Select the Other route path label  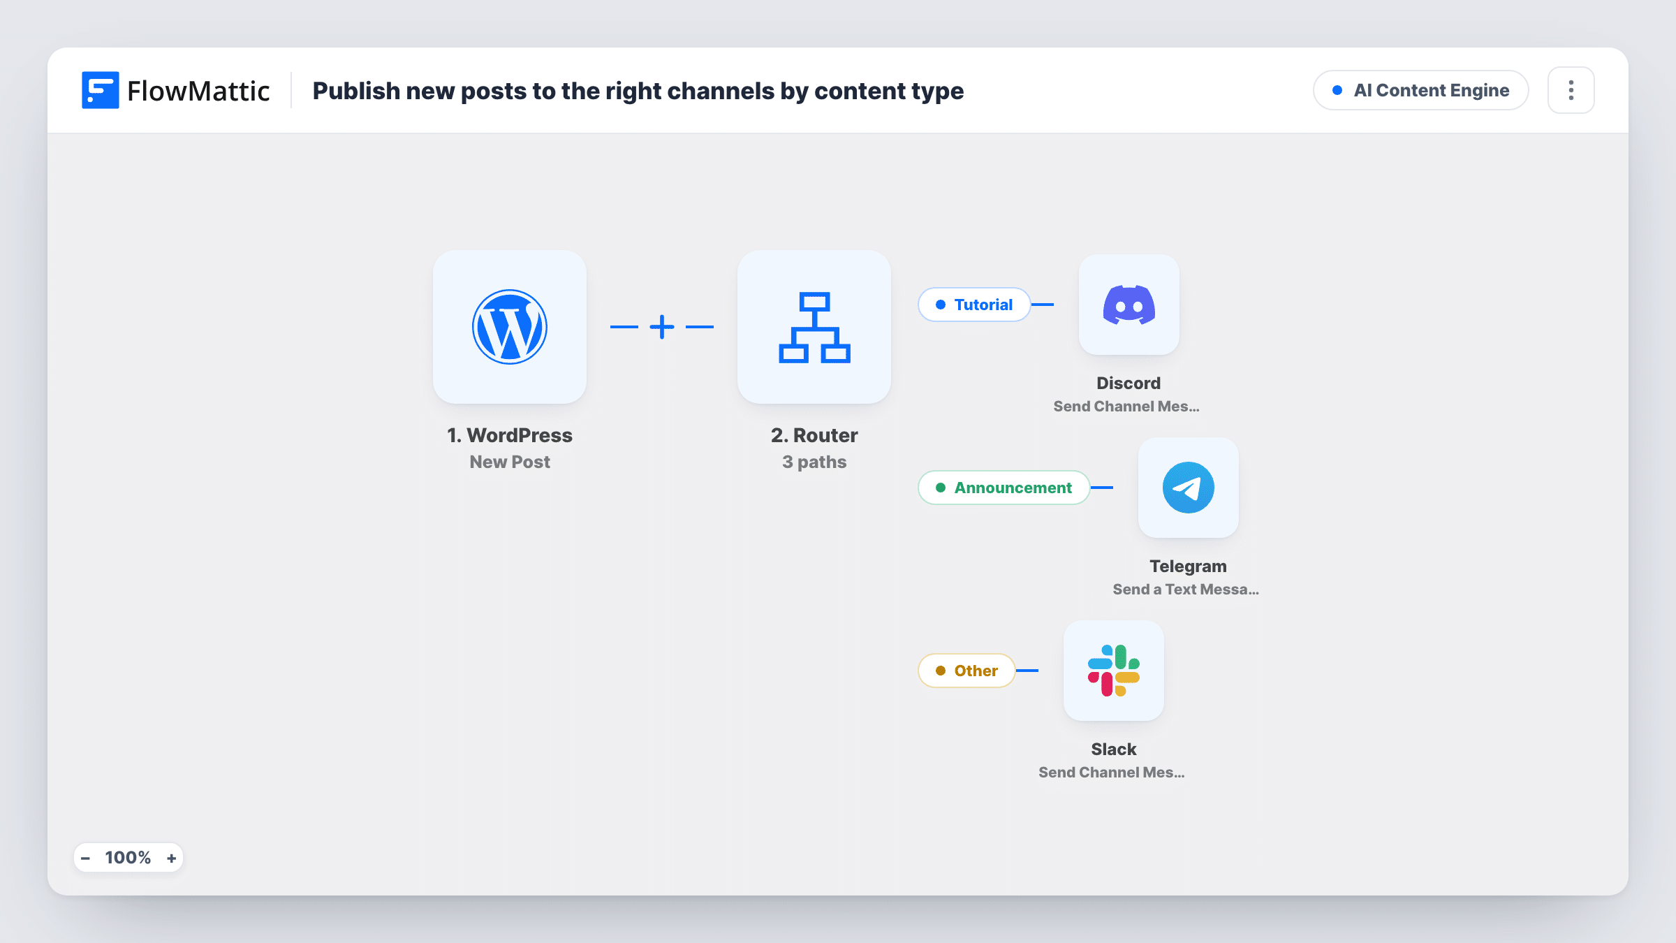point(966,671)
